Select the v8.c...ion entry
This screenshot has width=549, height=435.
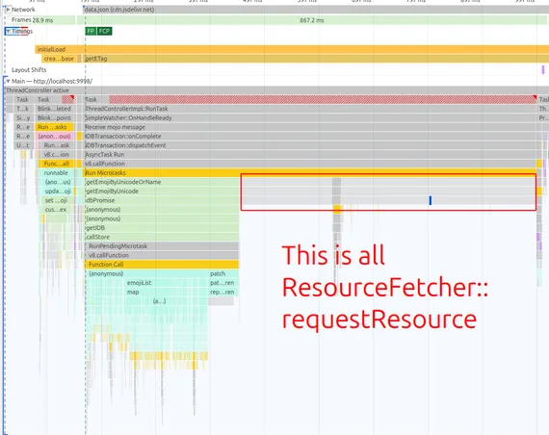(x=56, y=154)
